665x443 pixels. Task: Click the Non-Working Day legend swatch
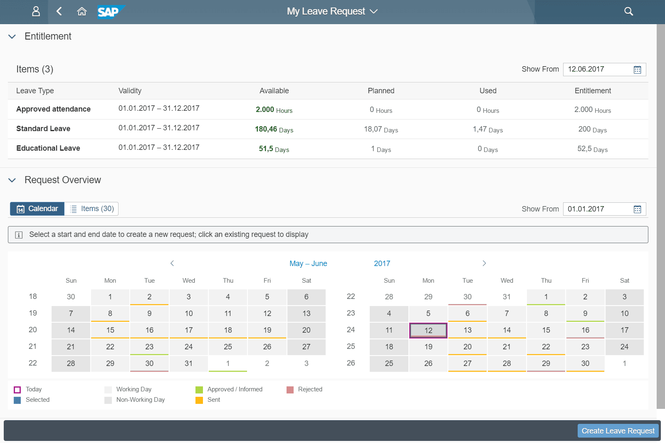pos(108,400)
